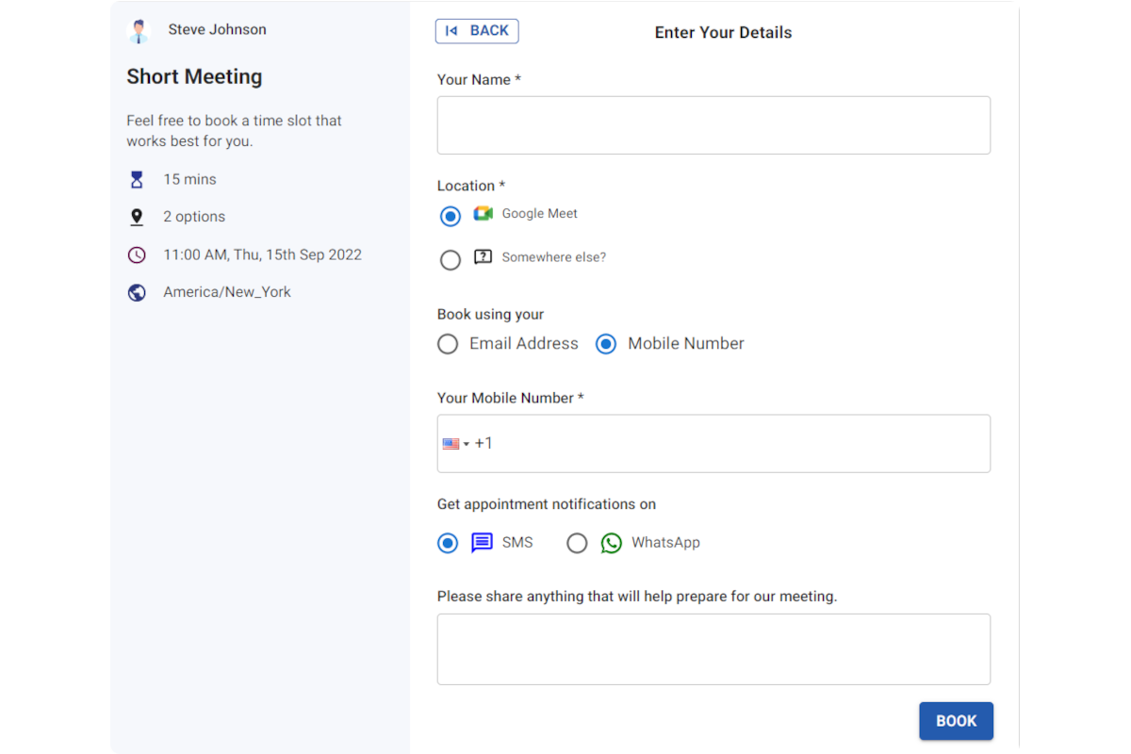Click the Google Meet label text

[540, 214]
